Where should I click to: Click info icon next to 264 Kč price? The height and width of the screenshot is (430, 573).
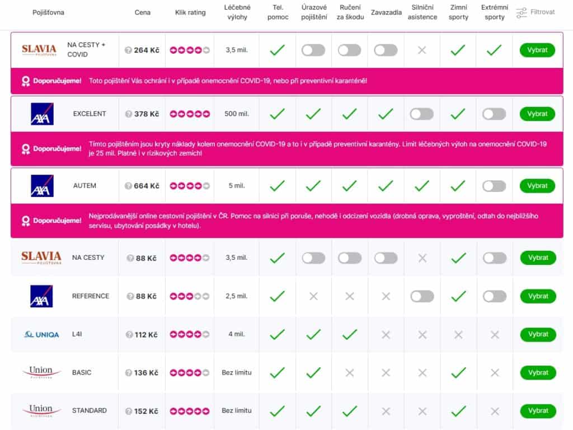128,50
